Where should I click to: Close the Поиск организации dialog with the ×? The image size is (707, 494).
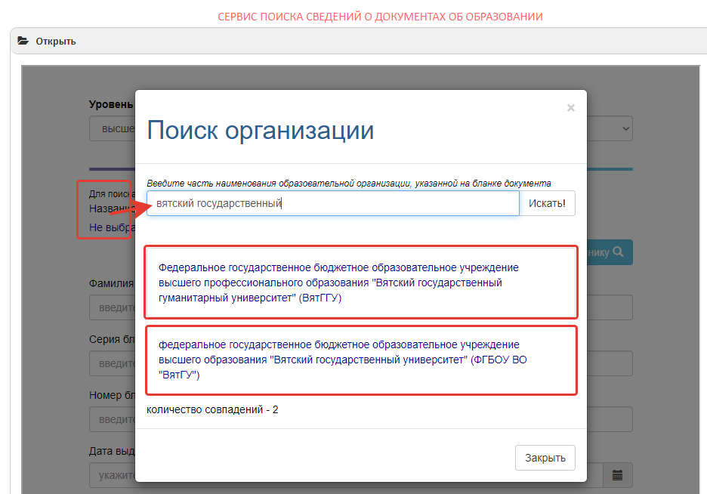(x=571, y=108)
